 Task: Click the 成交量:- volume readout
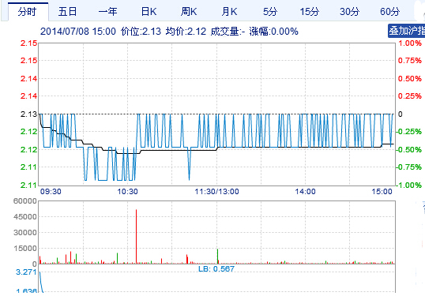pyautogui.click(x=228, y=32)
